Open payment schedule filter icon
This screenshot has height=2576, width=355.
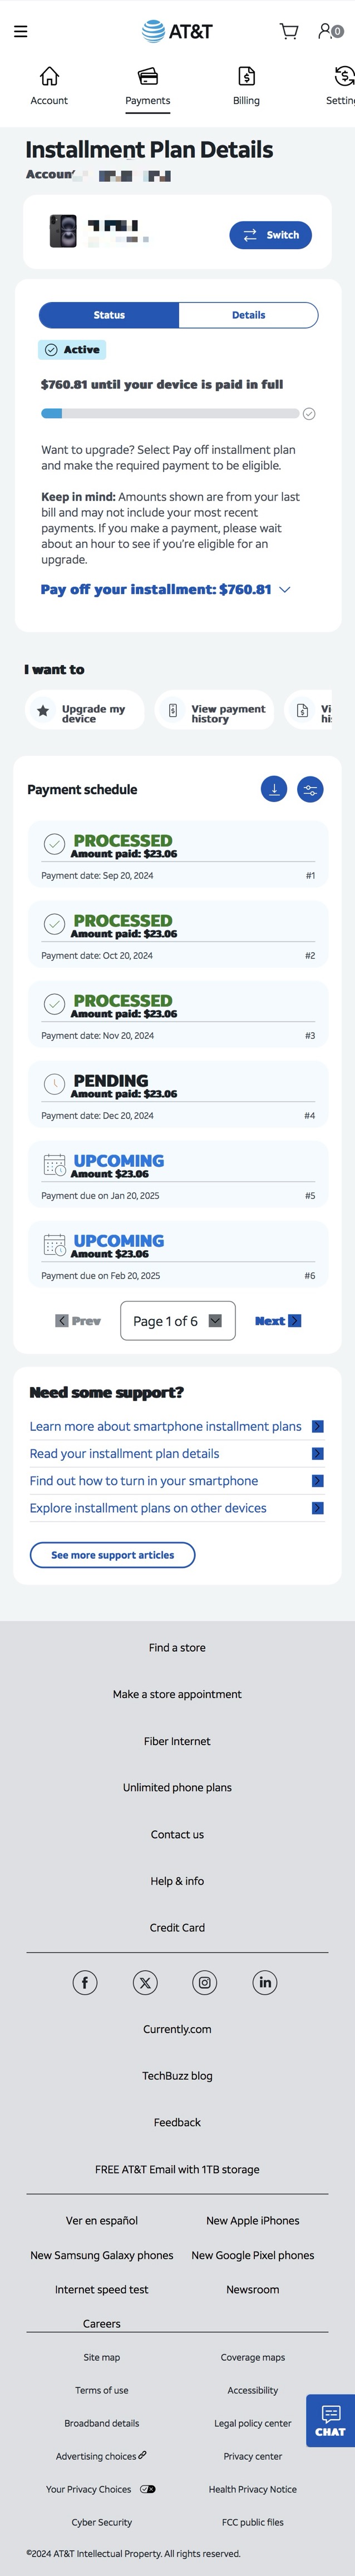point(310,789)
